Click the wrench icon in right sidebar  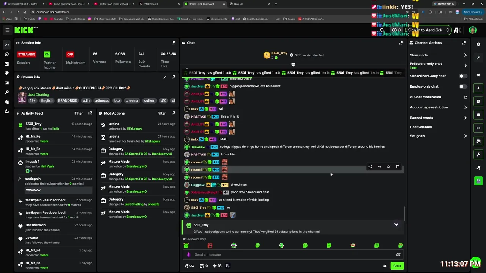[x=478, y=154]
